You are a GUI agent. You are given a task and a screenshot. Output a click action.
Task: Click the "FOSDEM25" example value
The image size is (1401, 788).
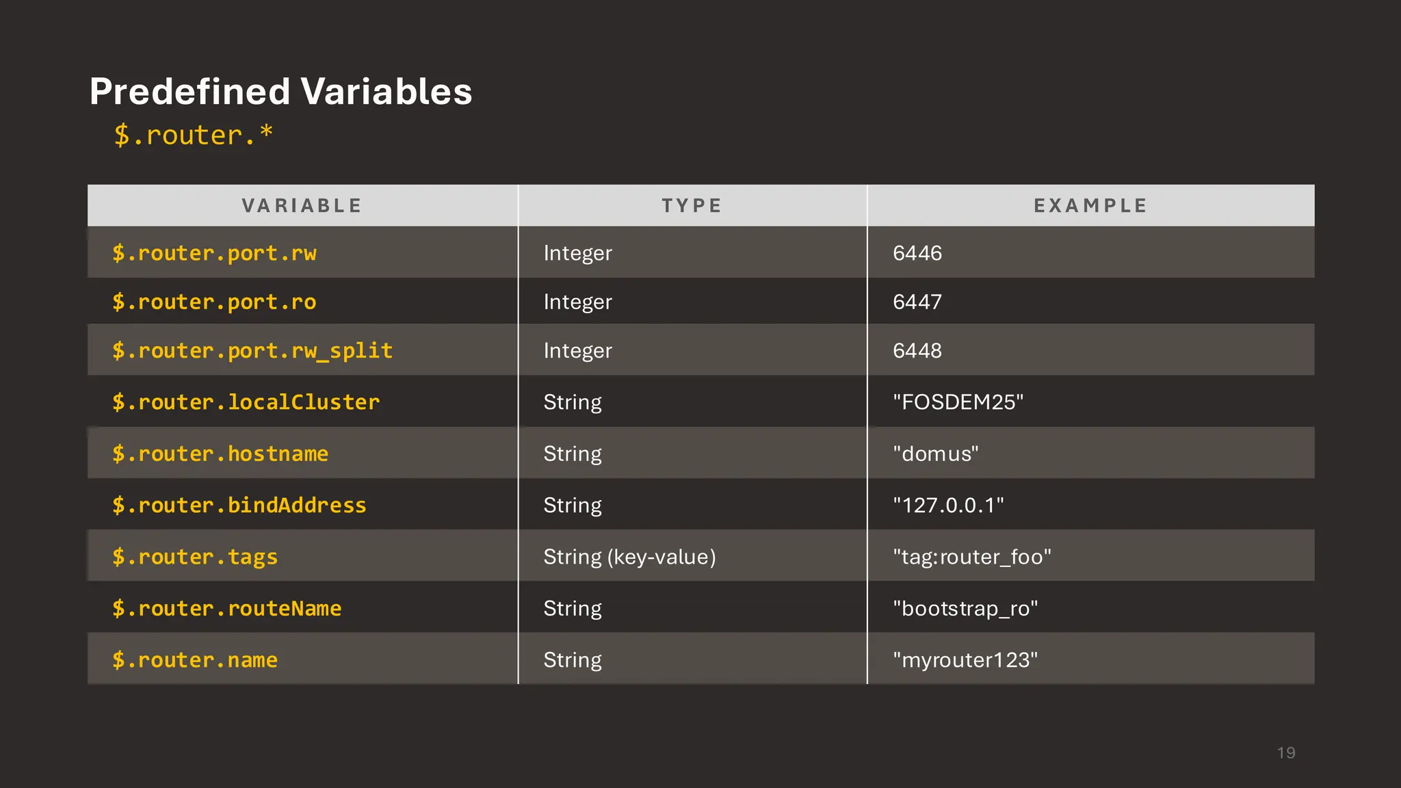coord(958,402)
